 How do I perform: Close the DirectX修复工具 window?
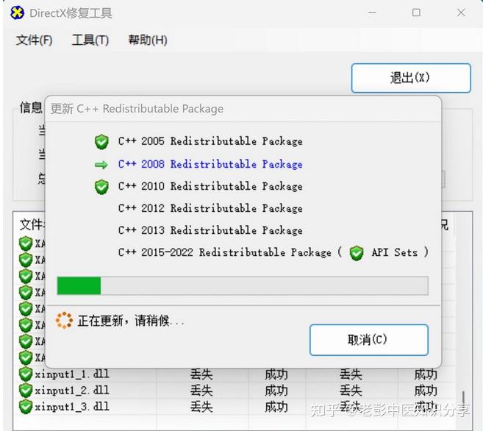461,13
